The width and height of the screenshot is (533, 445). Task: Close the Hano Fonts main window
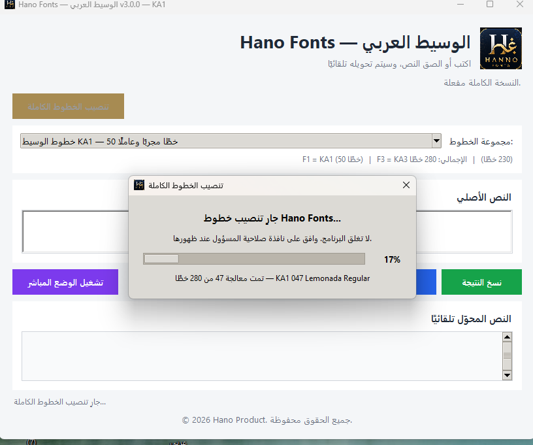(x=520, y=5)
